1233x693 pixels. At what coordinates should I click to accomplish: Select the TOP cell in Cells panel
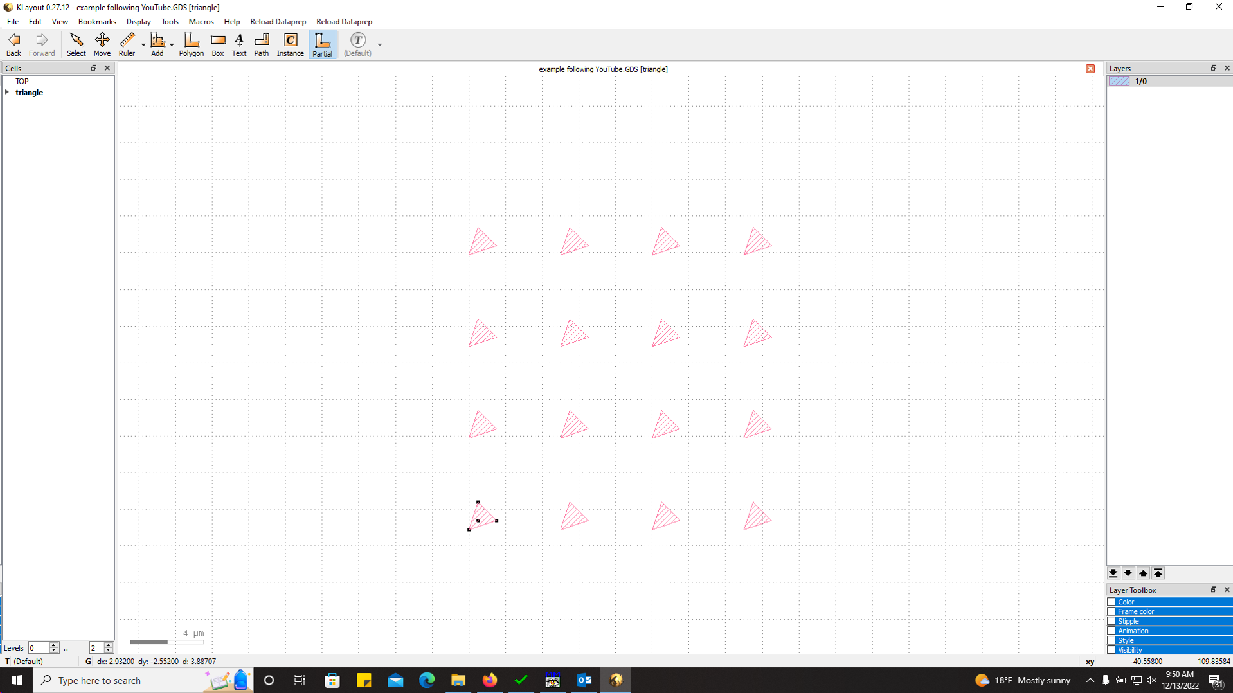click(22, 82)
